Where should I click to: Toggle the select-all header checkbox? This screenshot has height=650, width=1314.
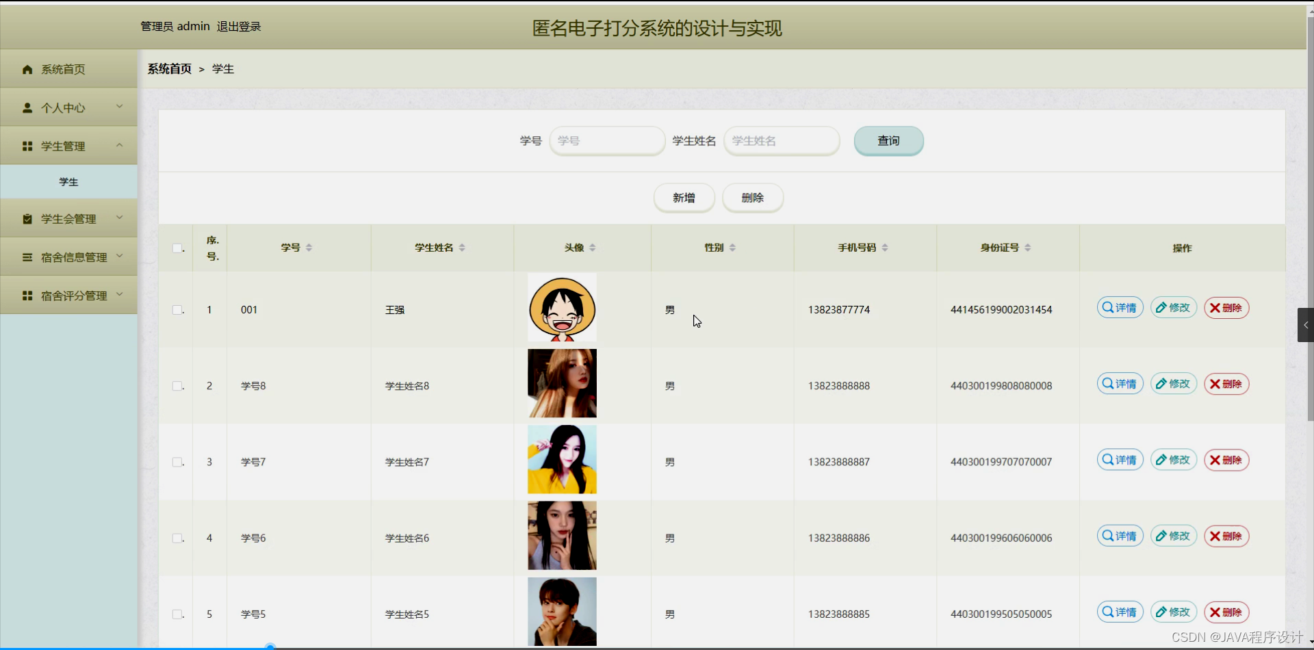pos(177,248)
